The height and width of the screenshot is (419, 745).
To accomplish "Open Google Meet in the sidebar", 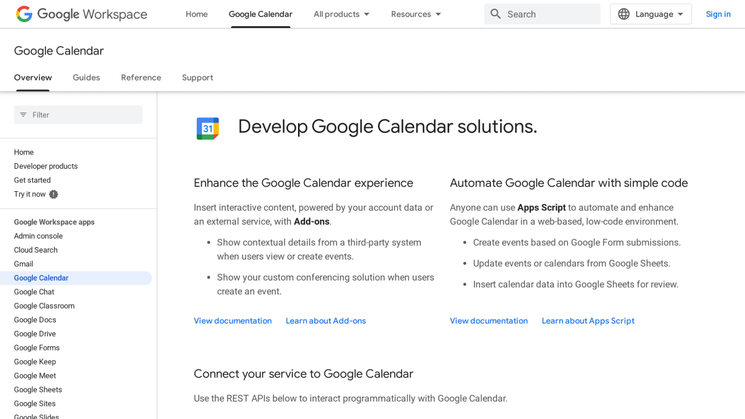I will [x=35, y=376].
